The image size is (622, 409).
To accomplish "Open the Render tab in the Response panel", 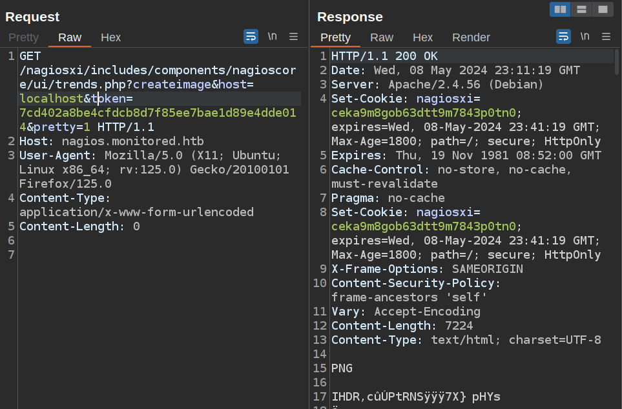I will tap(471, 37).
